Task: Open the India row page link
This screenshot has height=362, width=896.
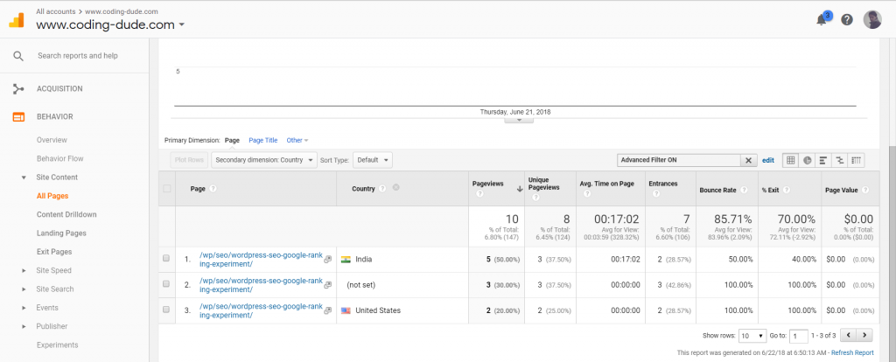Action: click(x=261, y=260)
